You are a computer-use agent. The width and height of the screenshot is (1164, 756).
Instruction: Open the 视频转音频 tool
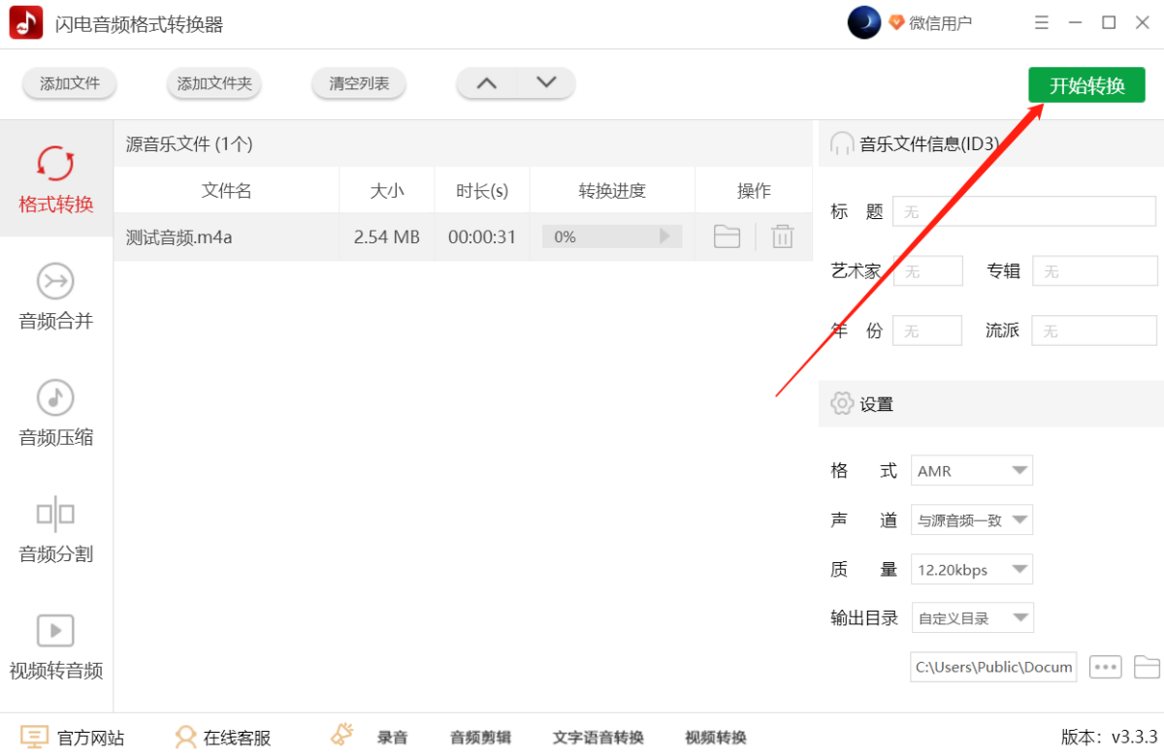(x=56, y=631)
